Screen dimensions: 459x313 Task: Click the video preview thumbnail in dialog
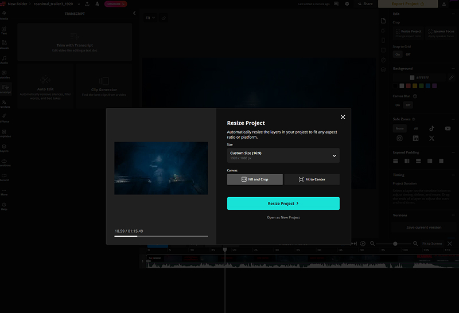pyautogui.click(x=161, y=168)
